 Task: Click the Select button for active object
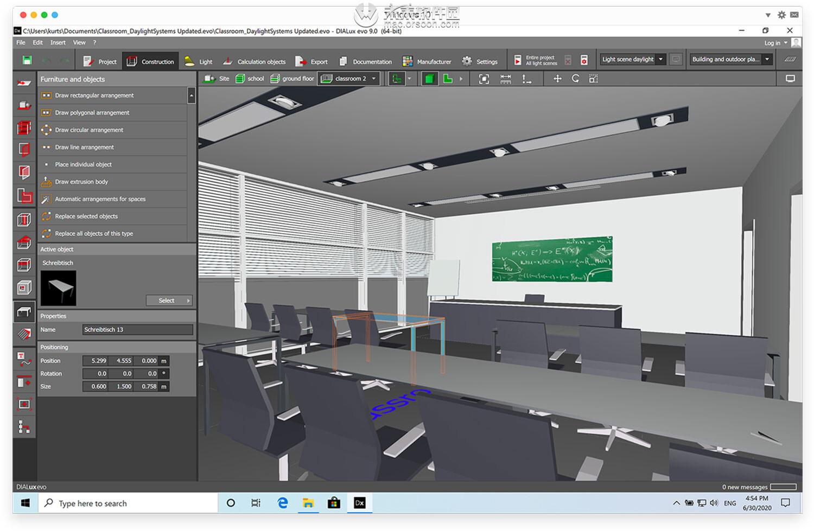[169, 300]
